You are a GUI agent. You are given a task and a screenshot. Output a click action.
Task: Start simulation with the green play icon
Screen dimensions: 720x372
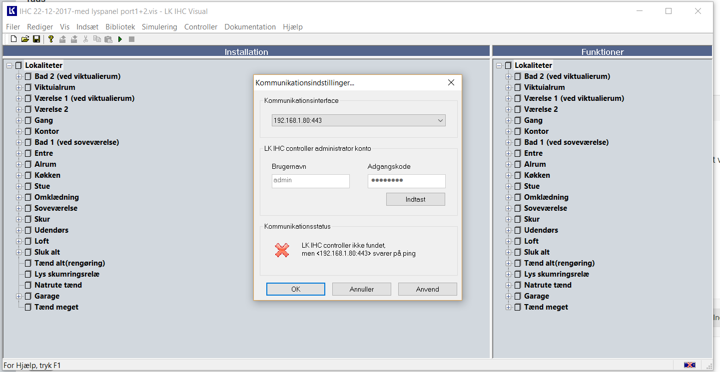[x=120, y=39]
